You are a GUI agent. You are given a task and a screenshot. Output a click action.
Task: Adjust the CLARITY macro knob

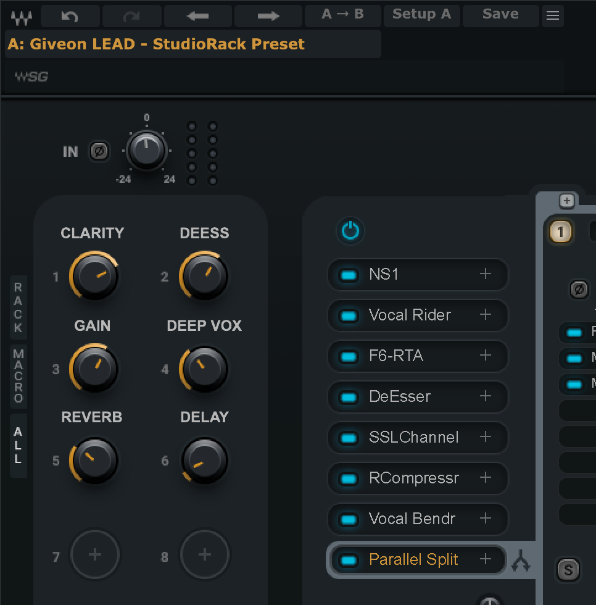[94, 277]
